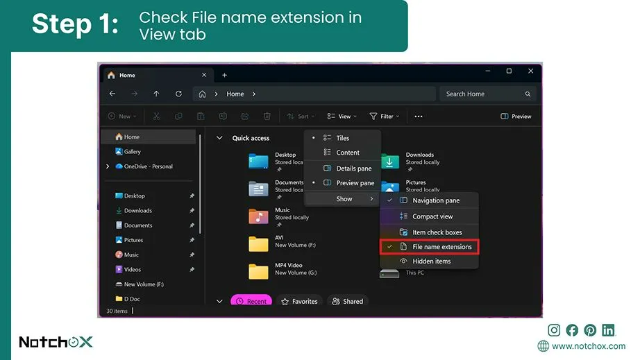
Task: Open a new tab with plus button
Action: [x=224, y=75]
